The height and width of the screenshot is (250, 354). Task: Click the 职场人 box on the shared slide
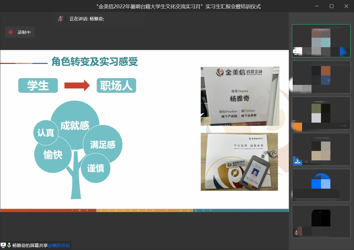(116, 85)
